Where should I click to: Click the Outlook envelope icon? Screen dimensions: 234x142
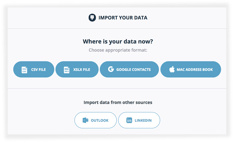click(85, 120)
